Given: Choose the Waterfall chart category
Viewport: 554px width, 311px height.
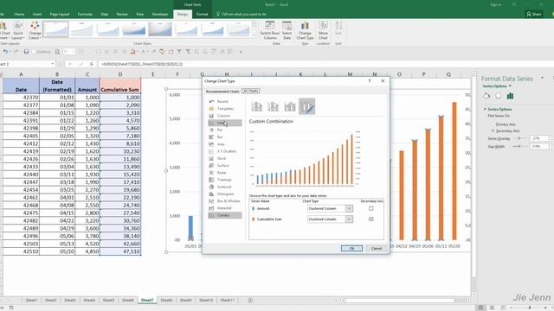Looking at the screenshot, I should pos(225,208).
